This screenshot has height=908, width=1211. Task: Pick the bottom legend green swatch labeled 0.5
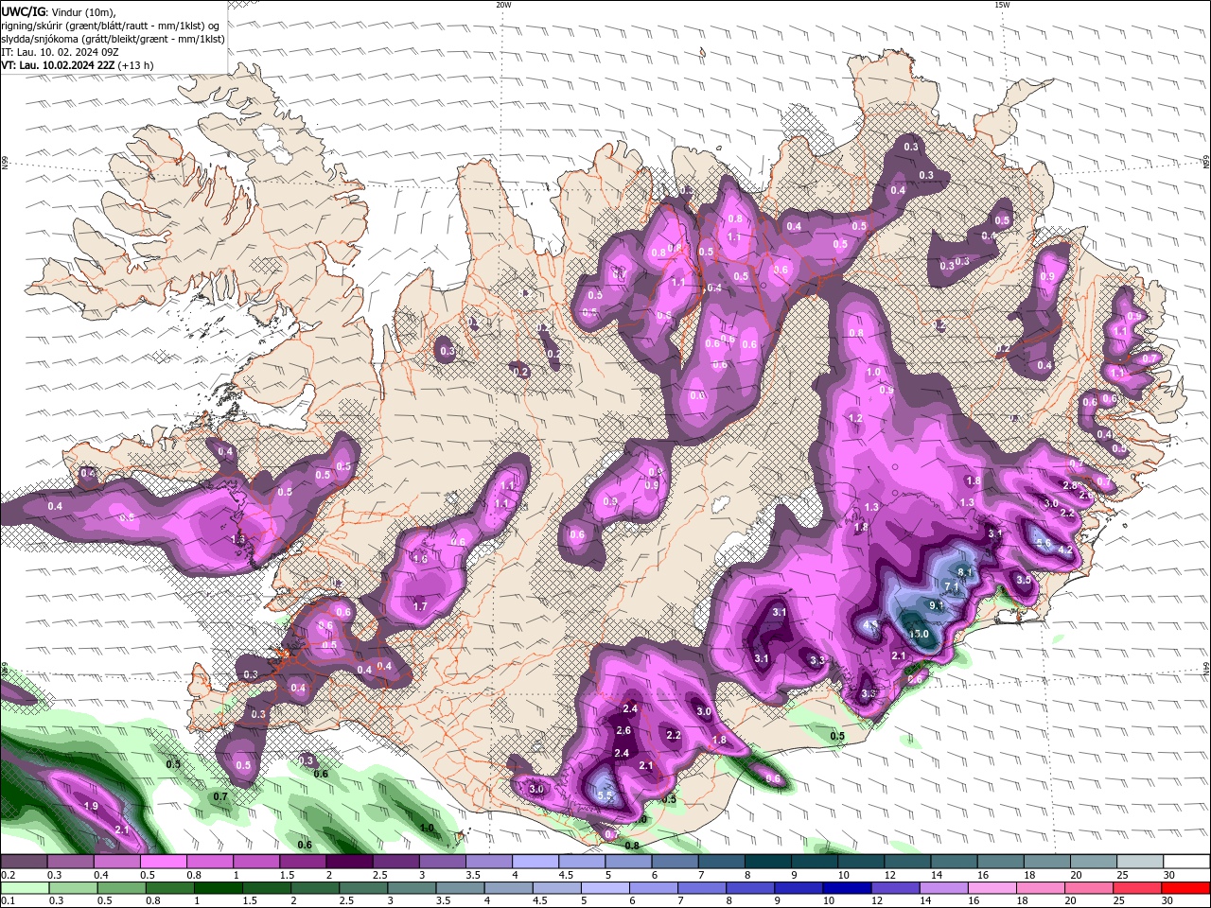[x=121, y=888]
